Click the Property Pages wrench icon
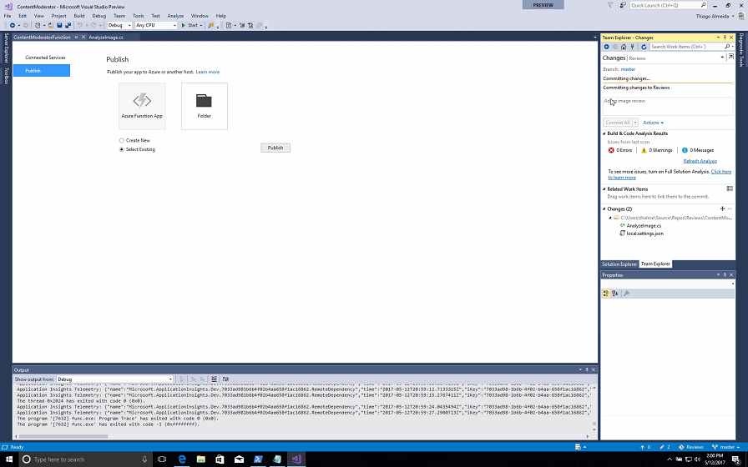This screenshot has height=467, width=748. [626, 294]
